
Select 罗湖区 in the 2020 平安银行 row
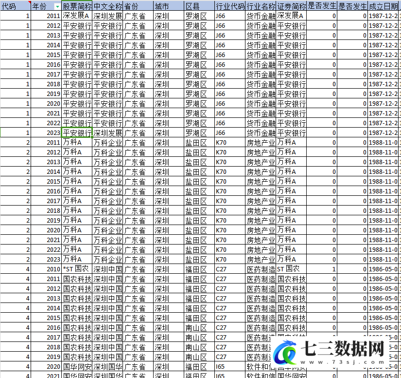coord(199,104)
